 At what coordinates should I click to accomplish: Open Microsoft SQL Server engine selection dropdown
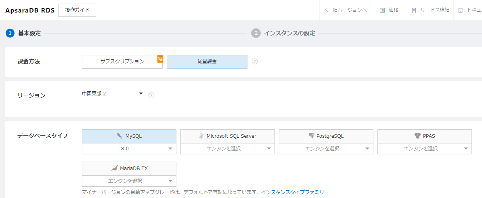tap(227, 149)
